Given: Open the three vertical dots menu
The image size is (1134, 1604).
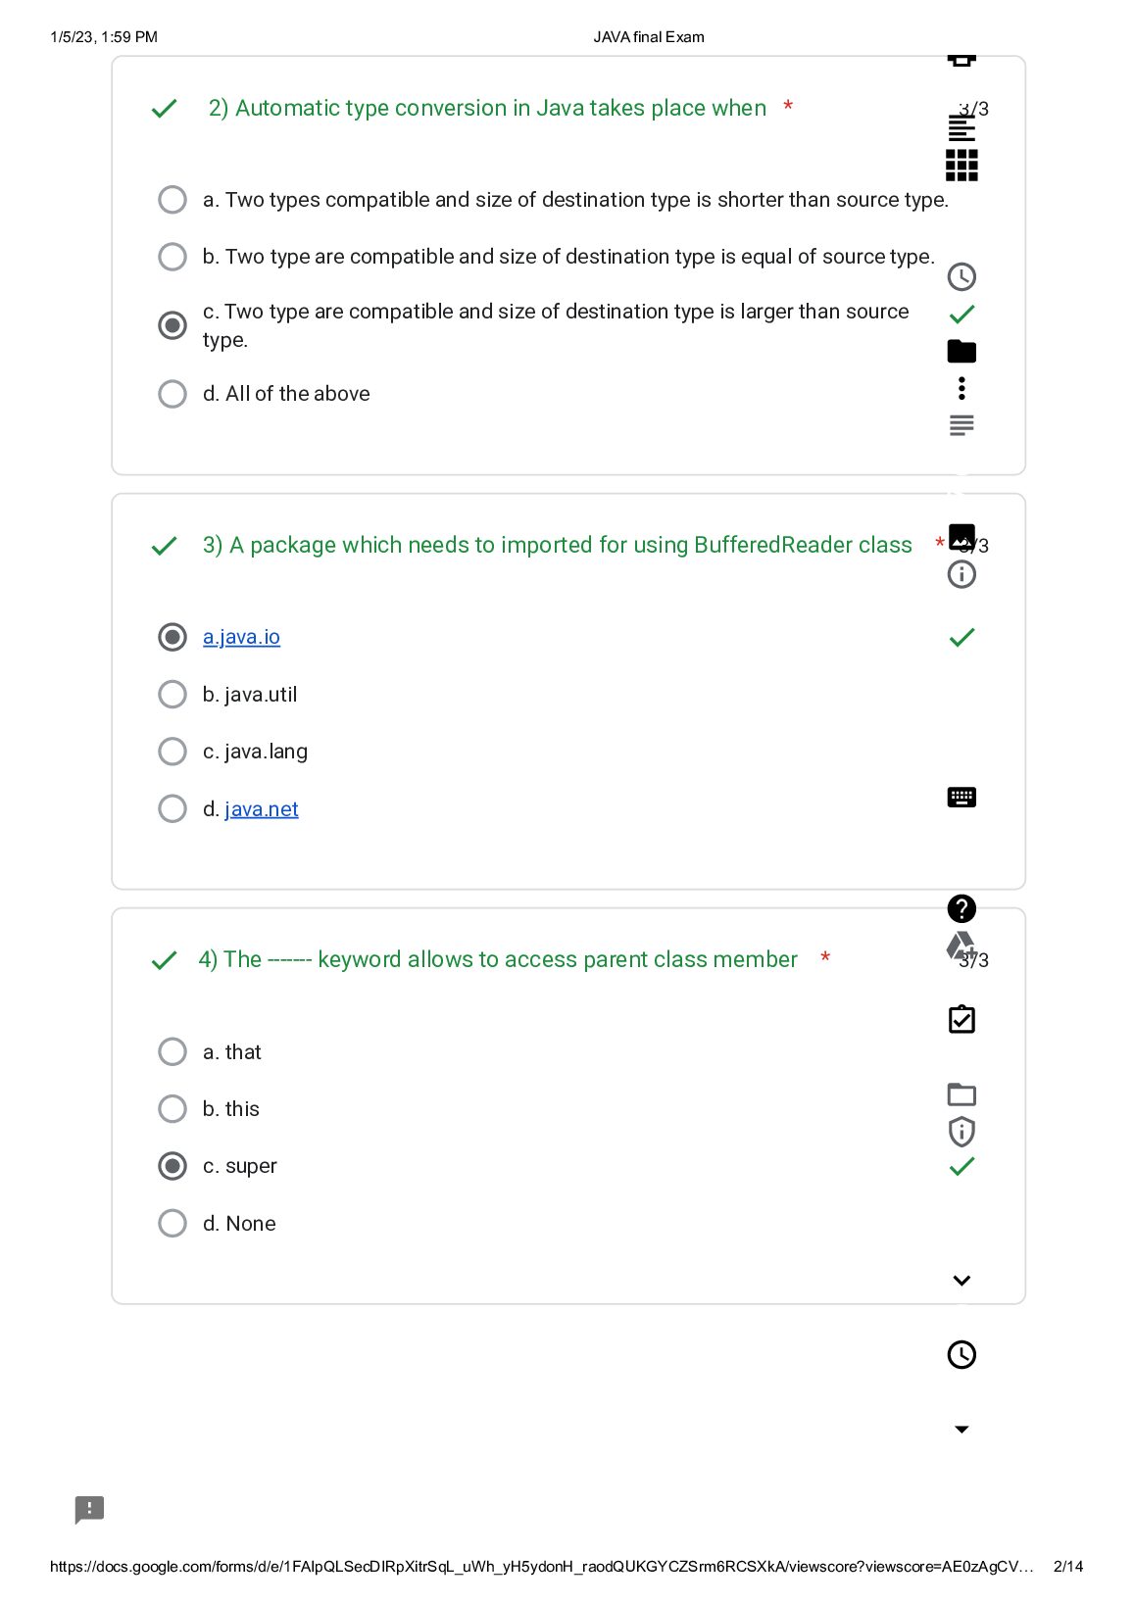Looking at the screenshot, I should 961,388.
